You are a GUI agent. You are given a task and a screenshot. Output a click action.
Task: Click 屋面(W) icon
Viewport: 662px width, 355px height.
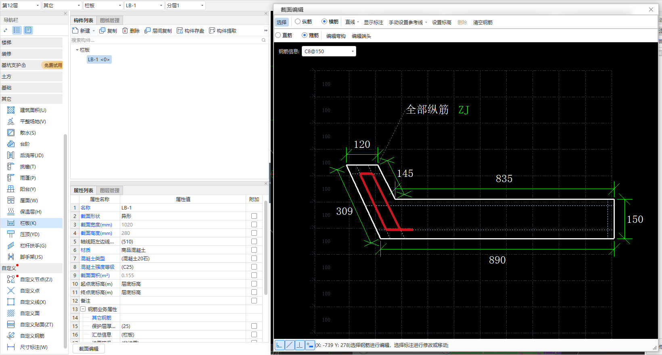coord(11,200)
